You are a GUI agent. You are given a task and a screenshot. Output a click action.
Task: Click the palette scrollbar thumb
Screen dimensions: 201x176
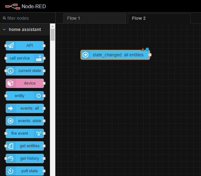[x=53, y=35]
